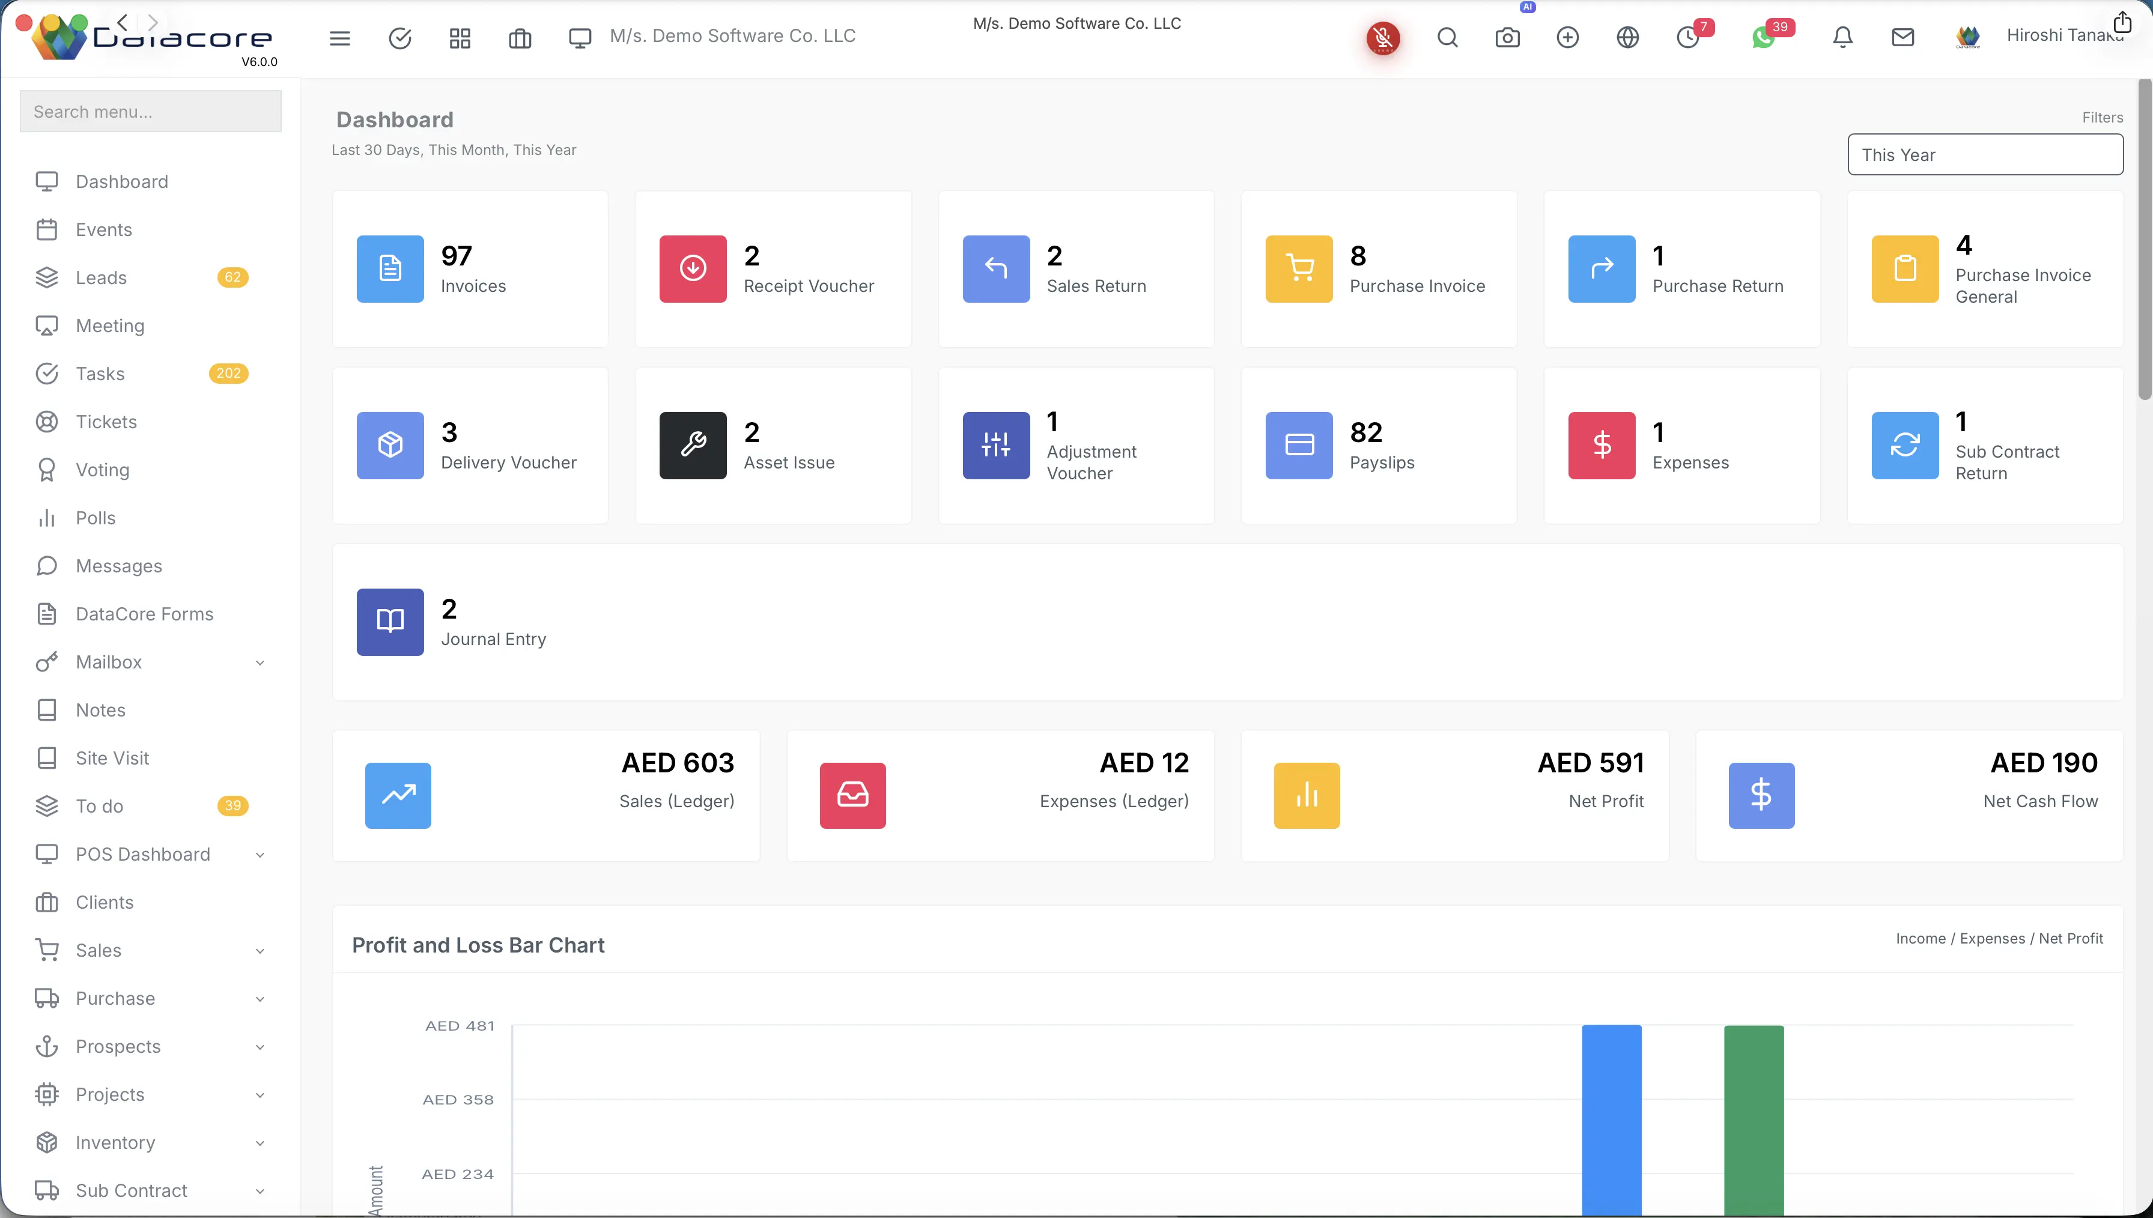2153x1218 pixels.
Task: Click the Purchase Return arrow icon
Action: point(1602,268)
